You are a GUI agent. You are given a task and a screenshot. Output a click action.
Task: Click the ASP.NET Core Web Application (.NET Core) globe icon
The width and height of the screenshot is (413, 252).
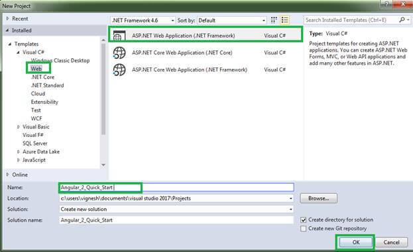[x=119, y=53]
